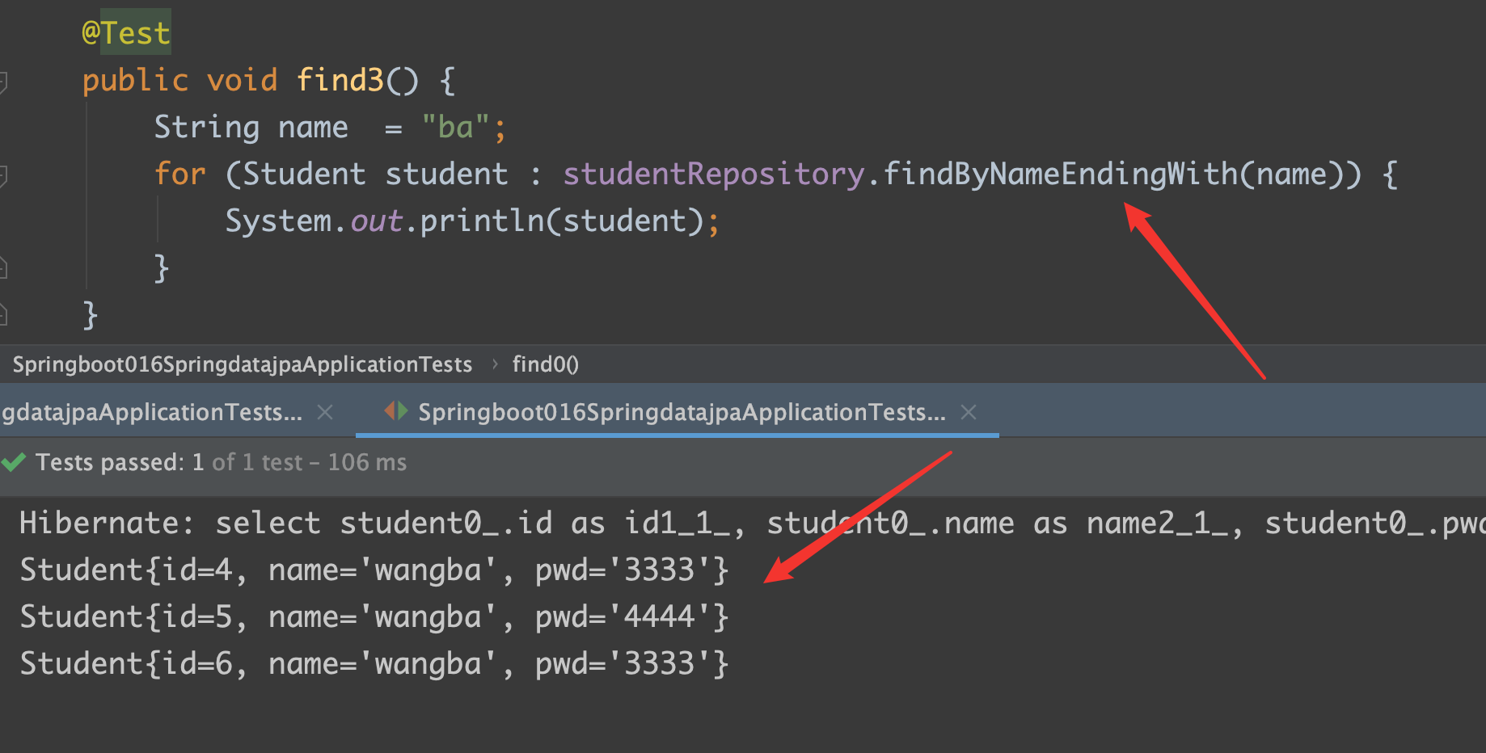
Task: Click the @Test annotation
Action: tap(126, 33)
